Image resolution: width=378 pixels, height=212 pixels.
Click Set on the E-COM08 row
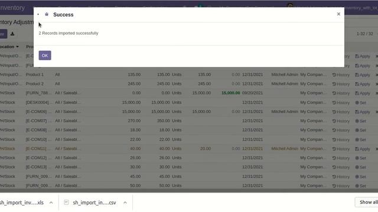361,130
